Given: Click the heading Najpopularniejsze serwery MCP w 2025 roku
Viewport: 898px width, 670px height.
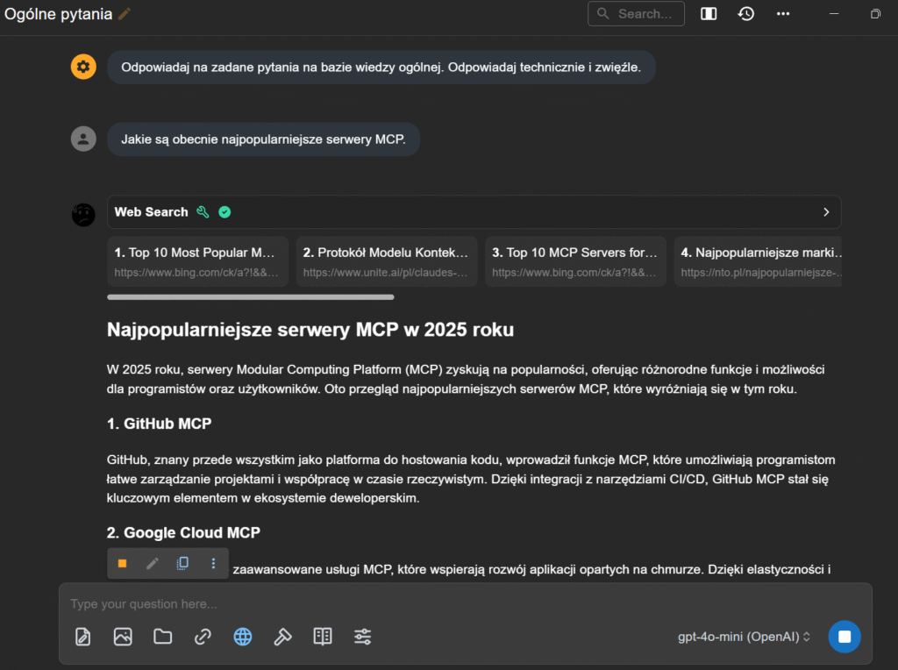Looking at the screenshot, I should pos(310,330).
